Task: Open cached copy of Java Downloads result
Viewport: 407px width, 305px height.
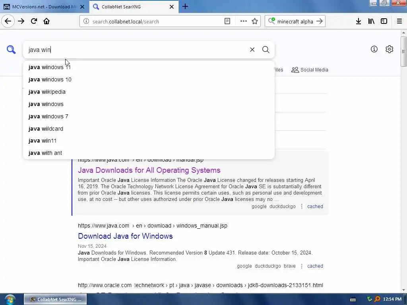Action: [315, 207]
